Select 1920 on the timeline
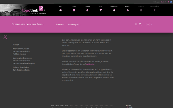Screen dimensions: 173x108 tap(62, 106)
